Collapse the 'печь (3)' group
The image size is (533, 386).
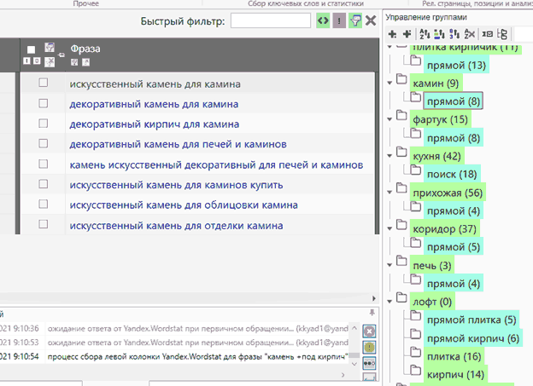point(389,265)
